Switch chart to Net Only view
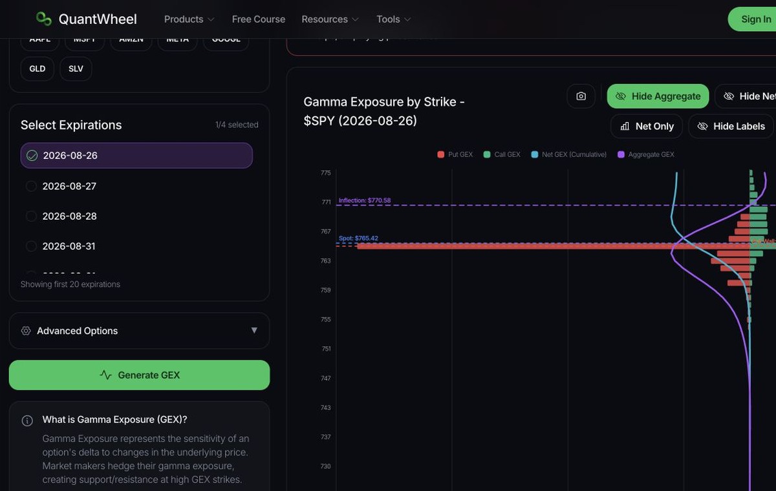The height and width of the screenshot is (491, 776). [x=646, y=126]
